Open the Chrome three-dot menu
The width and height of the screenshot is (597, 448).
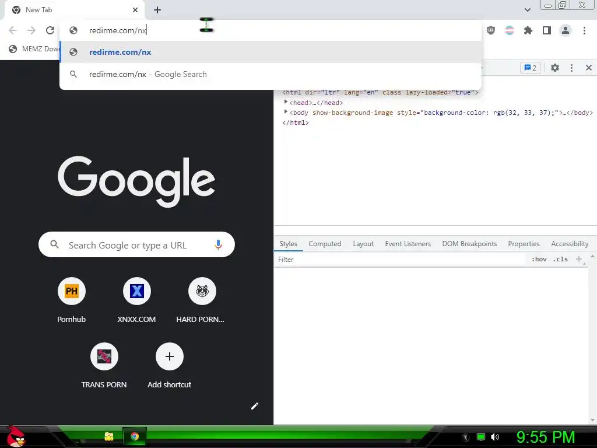point(584,30)
